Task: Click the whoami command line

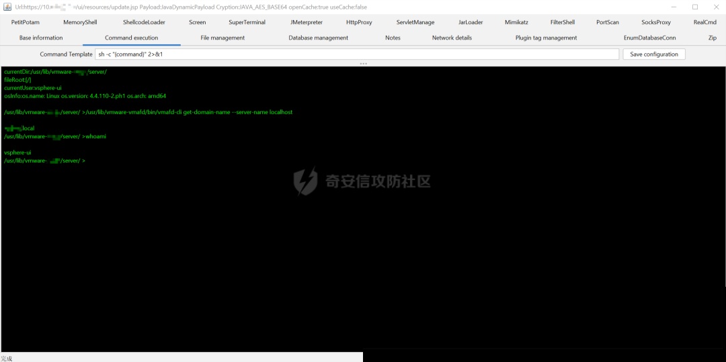Action: 55,136
